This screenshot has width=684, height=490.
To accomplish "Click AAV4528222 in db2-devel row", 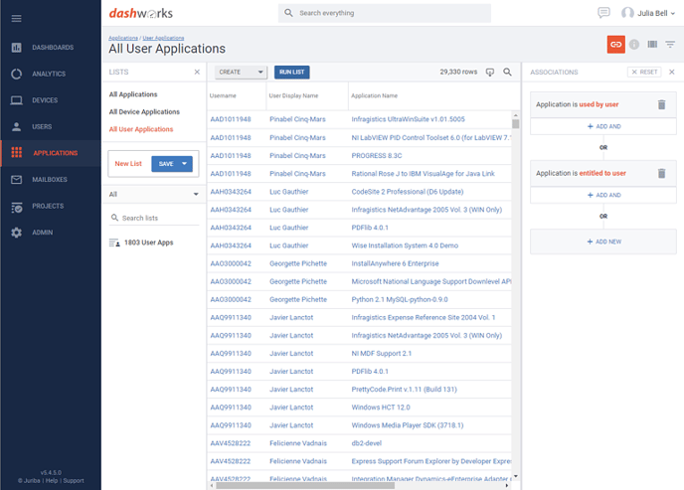I will (x=231, y=443).
